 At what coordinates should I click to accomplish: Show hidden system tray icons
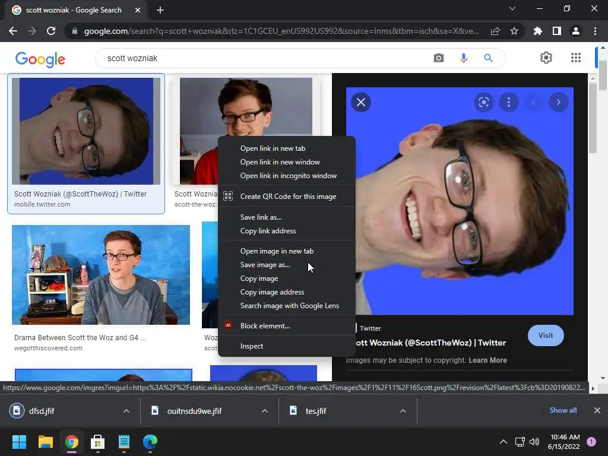pyautogui.click(x=503, y=442)
